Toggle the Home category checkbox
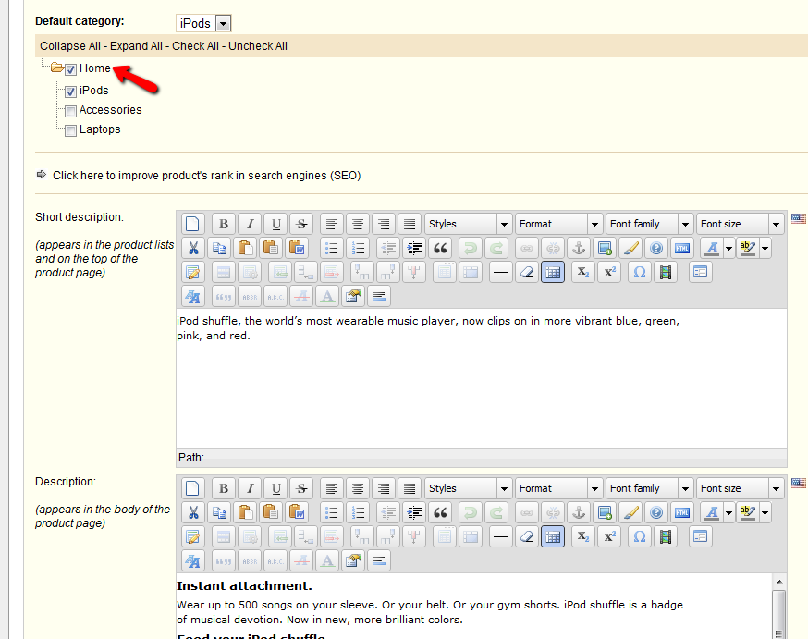The image size is (808, 639). [x=70, y=69]
